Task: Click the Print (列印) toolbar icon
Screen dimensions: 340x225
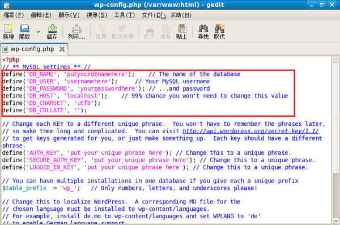Action: click(x=76, y=32)
